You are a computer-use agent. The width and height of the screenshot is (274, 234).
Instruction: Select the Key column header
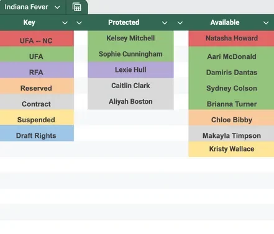(29, 22)
